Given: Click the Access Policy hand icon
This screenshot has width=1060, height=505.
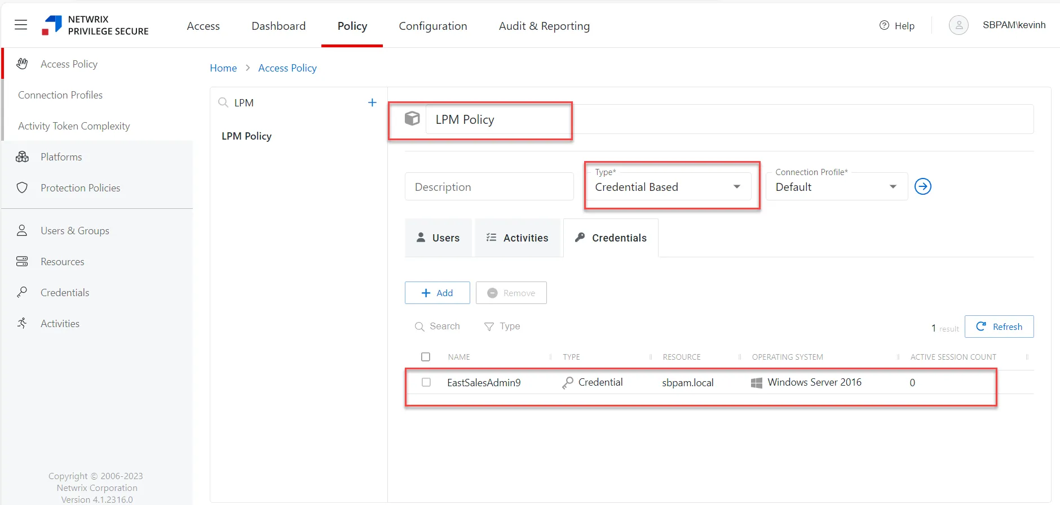Looking at the screenshot, I should [22, 64].
